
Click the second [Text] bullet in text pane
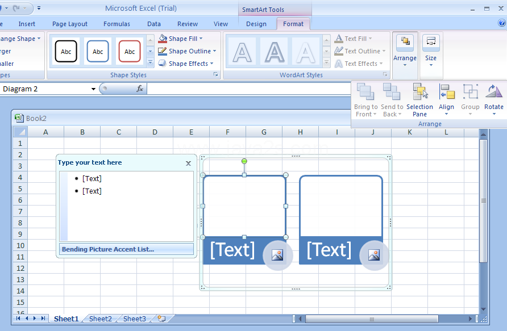tap(92, 191)
